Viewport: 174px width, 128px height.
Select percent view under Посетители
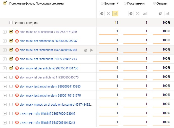coord(138,14)
